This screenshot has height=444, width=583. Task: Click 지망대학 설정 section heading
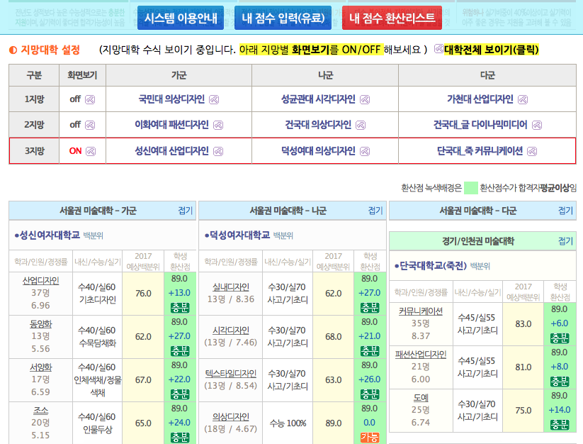50,50
